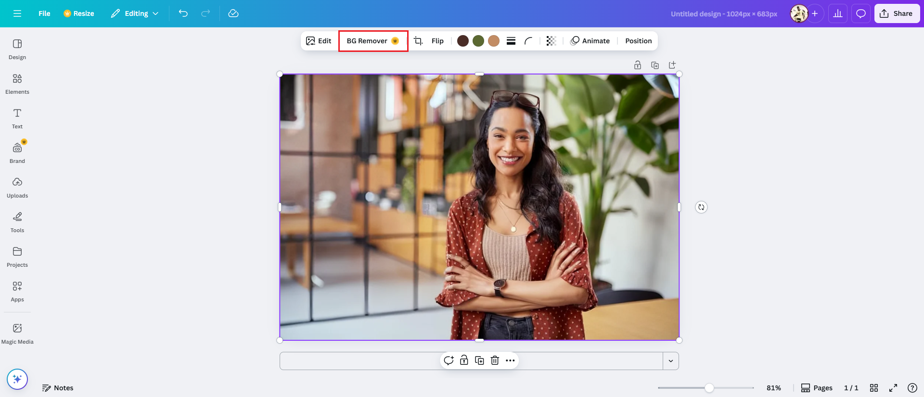The image size is (924, 397).
Task: Click the BG Remover button
Action: pyautogui.click(x=373, y=41)
